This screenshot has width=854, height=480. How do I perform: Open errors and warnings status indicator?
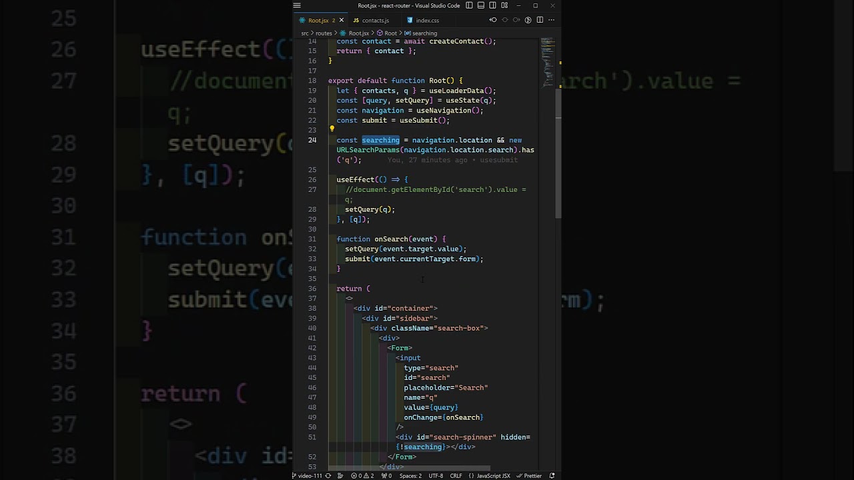pyautogui.click(x=362, y=476)
